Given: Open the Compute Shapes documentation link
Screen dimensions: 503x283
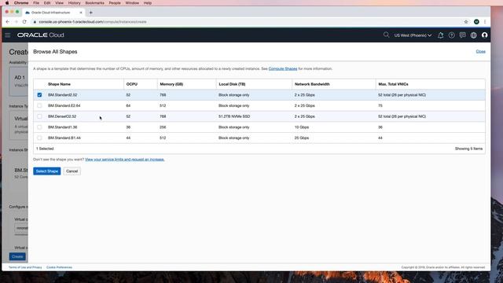Looking at the screenshot, I should point(283,68).
